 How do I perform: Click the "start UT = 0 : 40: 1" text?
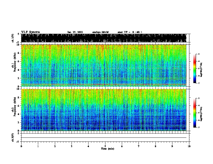click(130, 32)
